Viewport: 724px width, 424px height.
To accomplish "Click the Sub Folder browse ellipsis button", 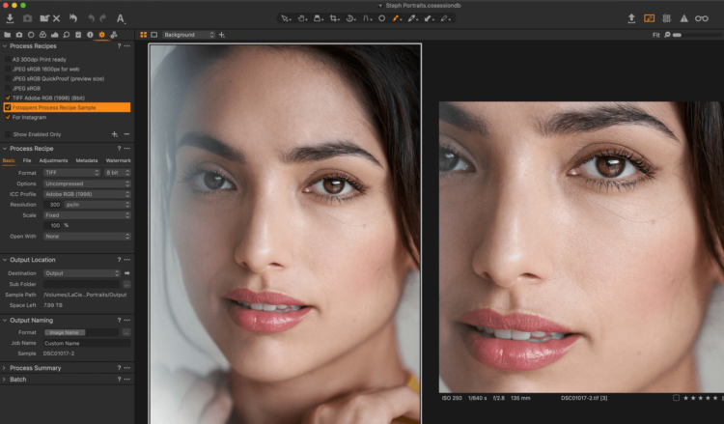I will (126, 285).
